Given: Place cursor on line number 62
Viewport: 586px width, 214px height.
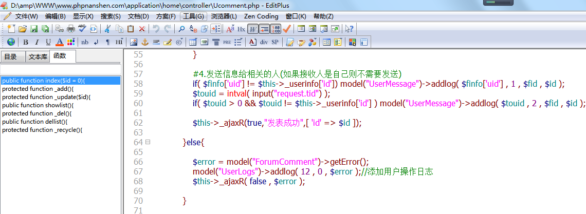Looking at the screenshot, I should coord(138,123).
